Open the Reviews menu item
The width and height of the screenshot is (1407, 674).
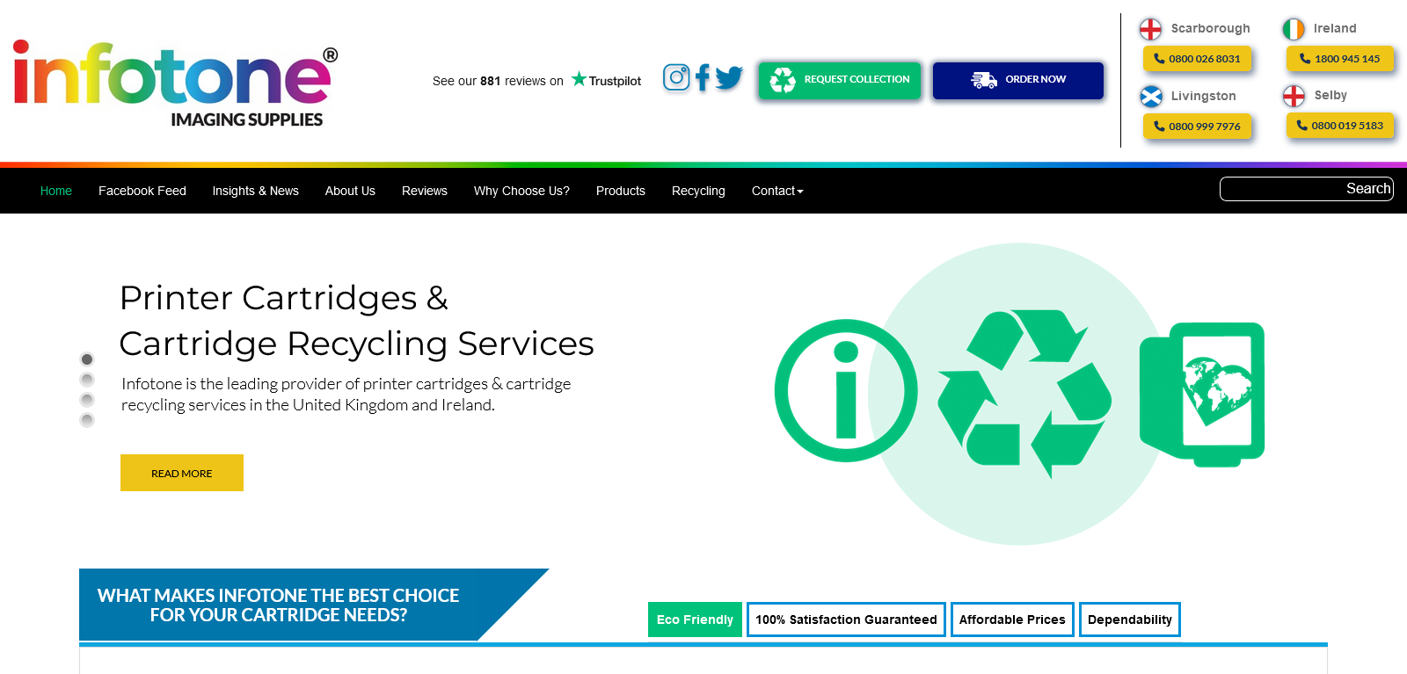425,191
